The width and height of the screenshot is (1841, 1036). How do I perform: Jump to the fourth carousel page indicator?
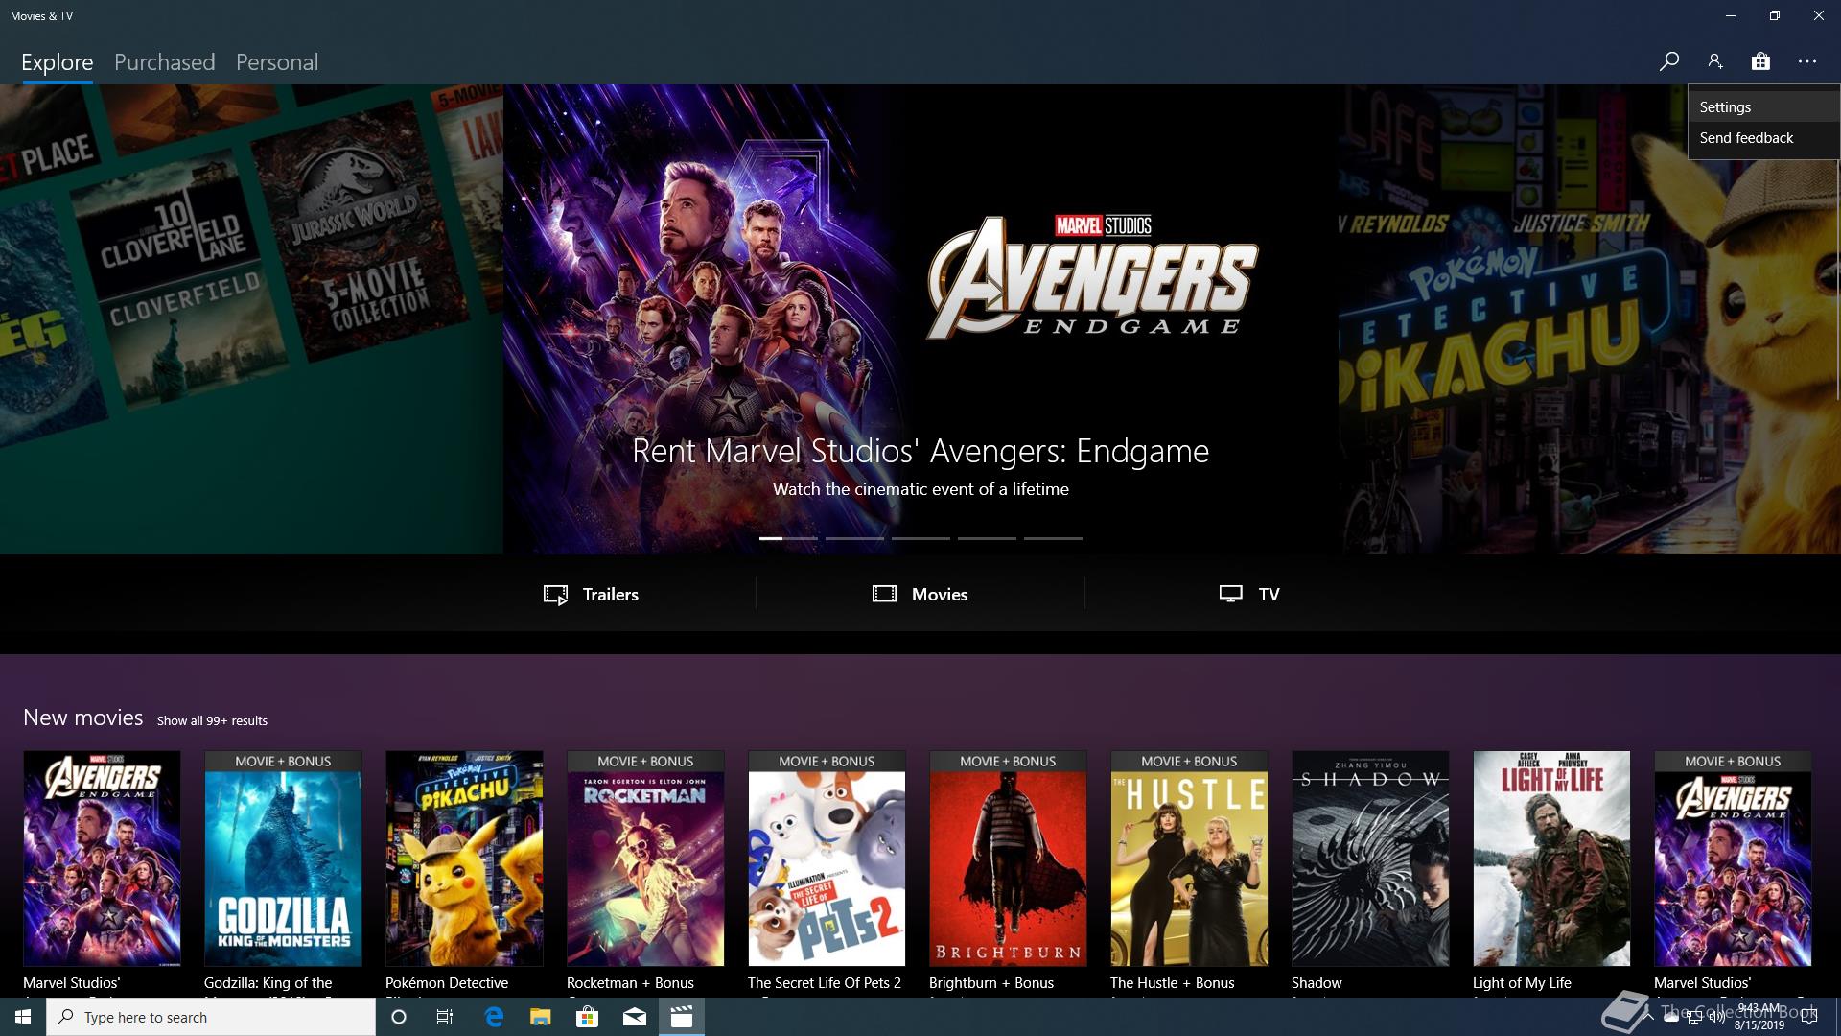click(x=987, y=538)
